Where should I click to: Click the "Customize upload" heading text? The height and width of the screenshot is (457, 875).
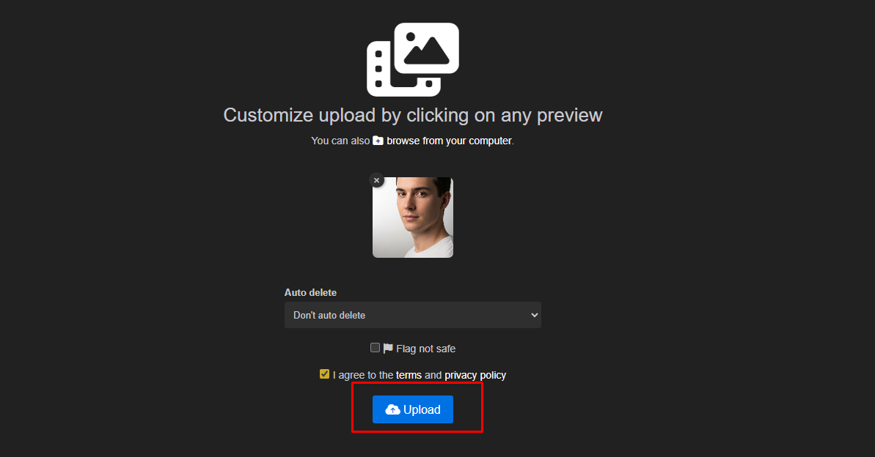(x=412, y=115)
